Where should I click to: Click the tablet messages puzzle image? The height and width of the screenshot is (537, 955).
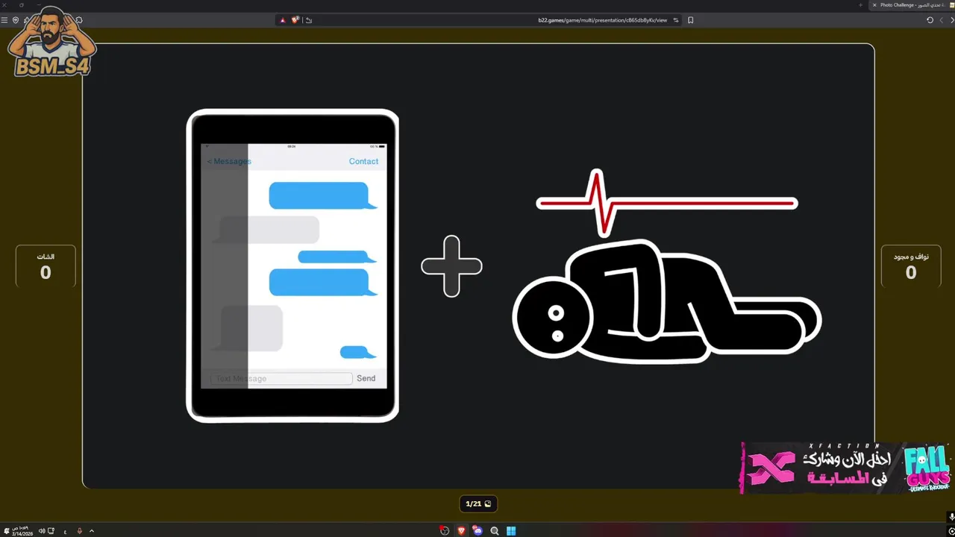(292, 266)
